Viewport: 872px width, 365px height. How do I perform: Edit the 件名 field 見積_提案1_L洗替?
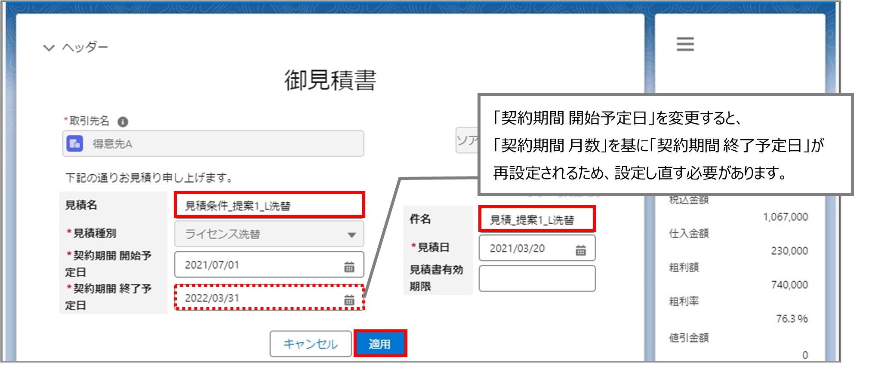(x=537, y=219)
